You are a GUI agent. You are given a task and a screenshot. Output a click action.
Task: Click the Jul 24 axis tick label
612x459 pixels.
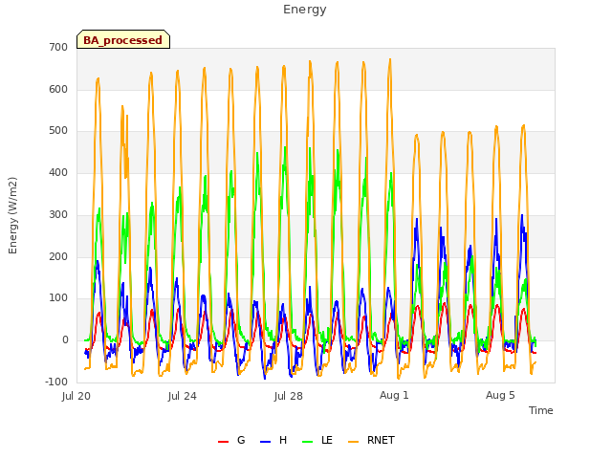[x=183, y=396]
